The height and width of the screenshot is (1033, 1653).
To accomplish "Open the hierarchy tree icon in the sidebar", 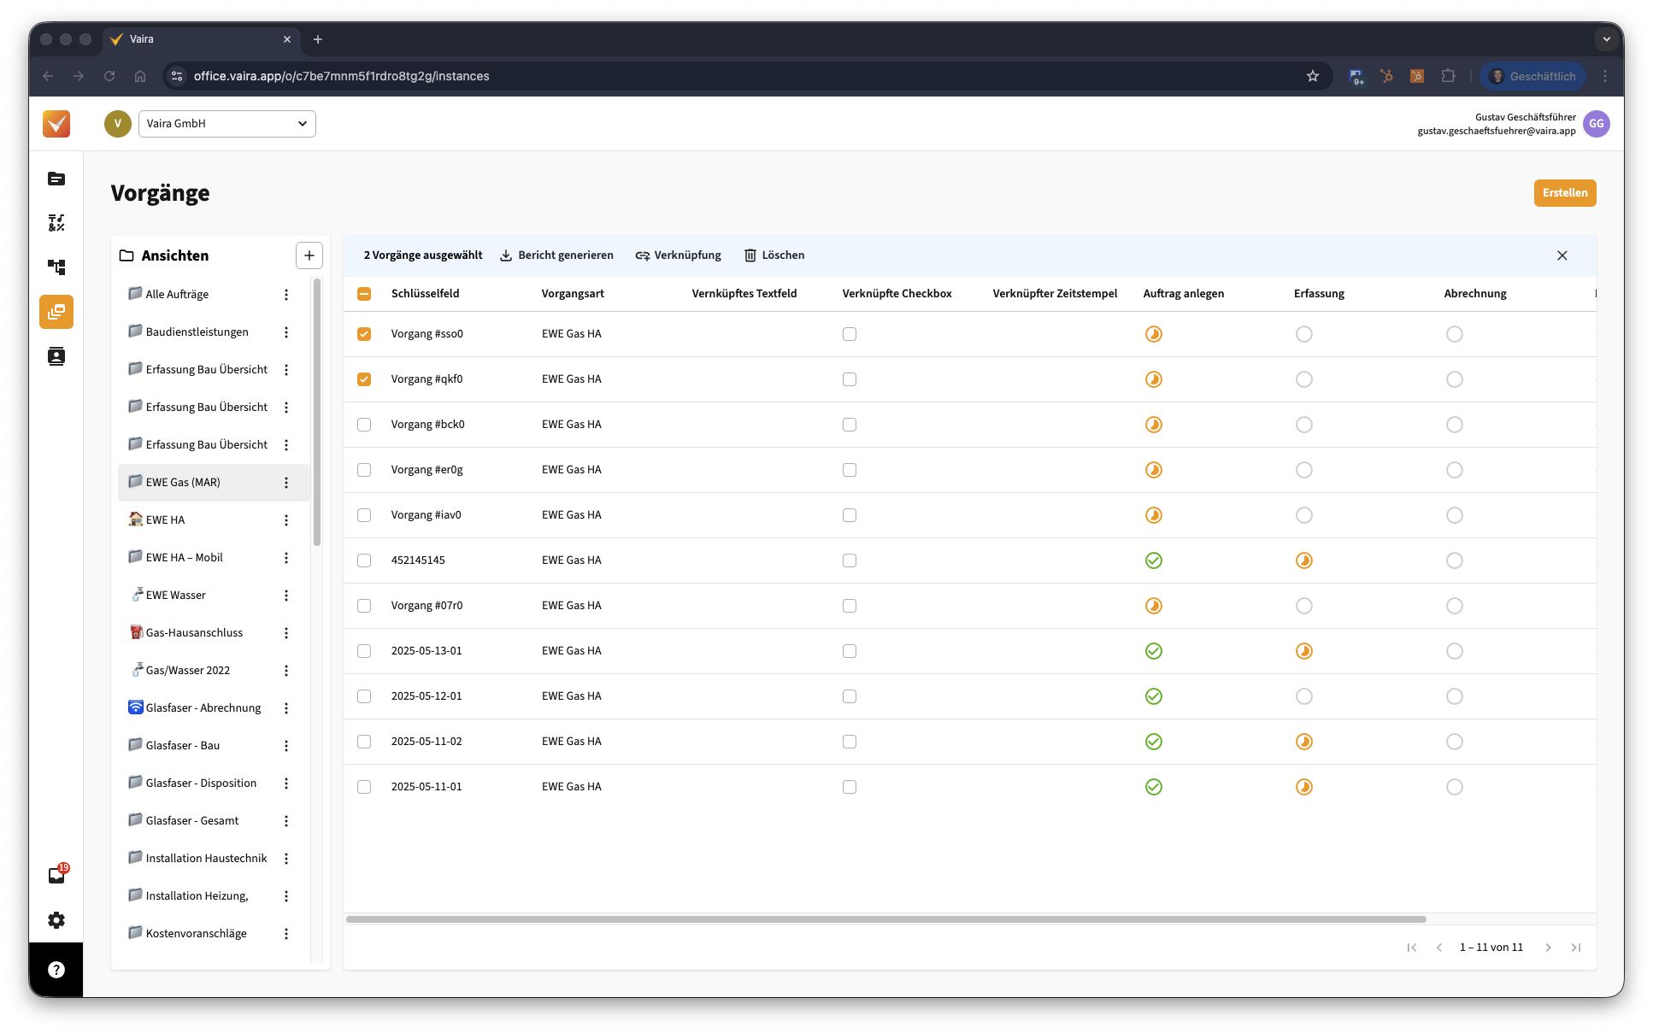I will 56,267.
